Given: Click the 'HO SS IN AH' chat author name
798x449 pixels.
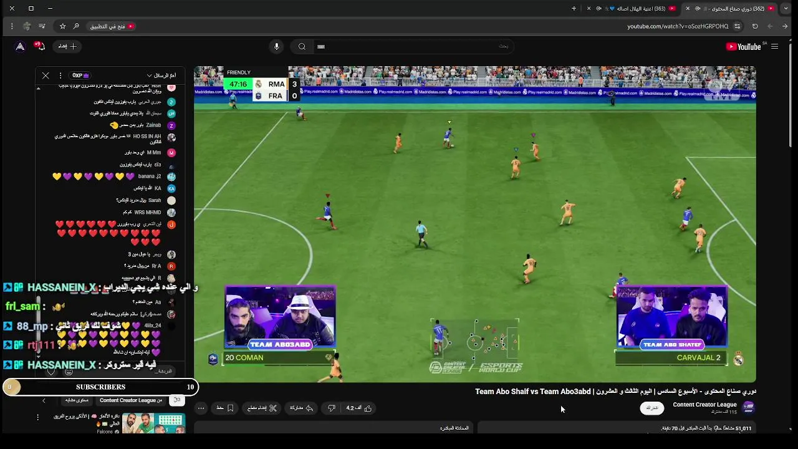Looking at the screenshot, I should tap(147, 136).
